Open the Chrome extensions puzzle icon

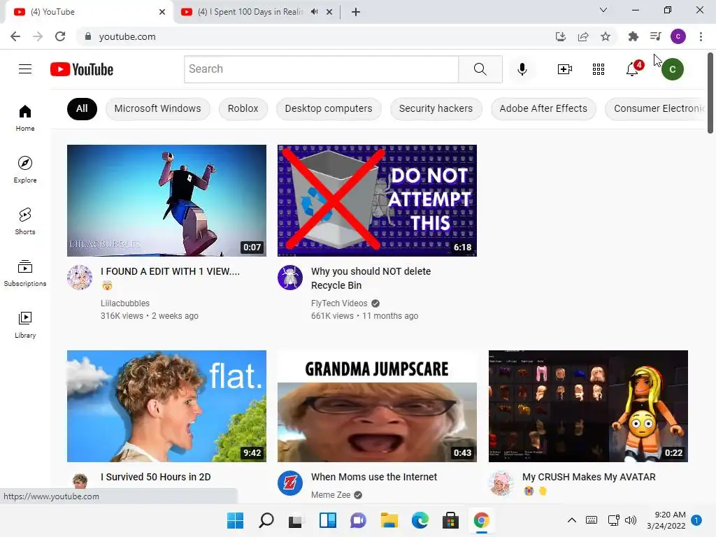coord(633,36)
